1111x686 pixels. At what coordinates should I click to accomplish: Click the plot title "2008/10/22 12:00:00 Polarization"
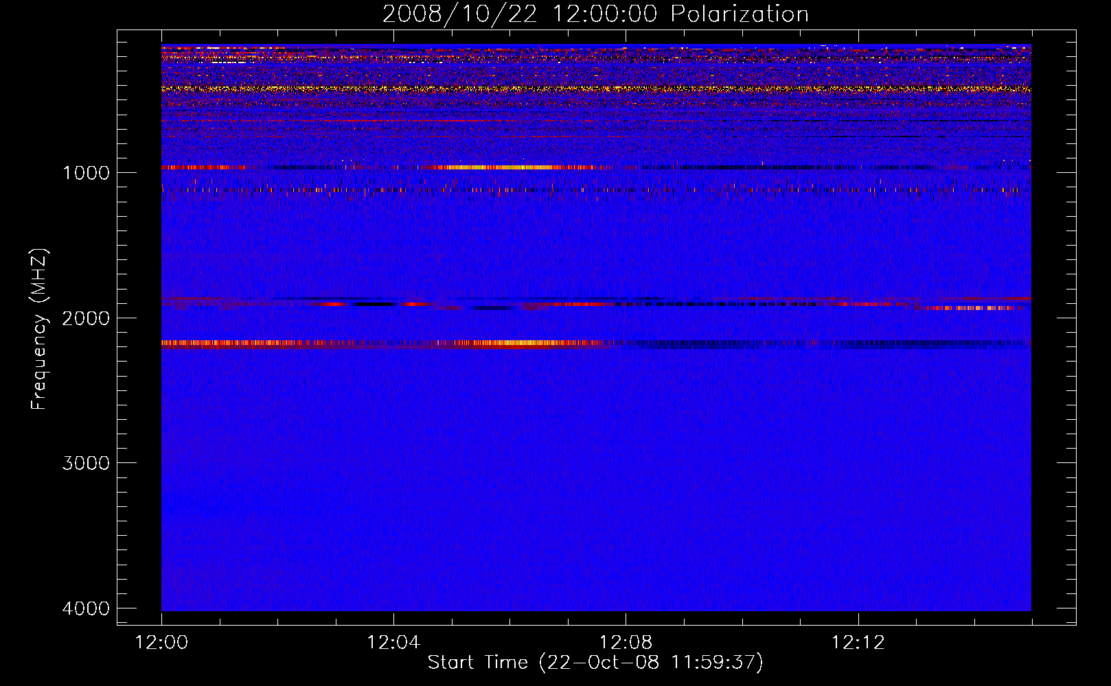(x=595, y=14)
